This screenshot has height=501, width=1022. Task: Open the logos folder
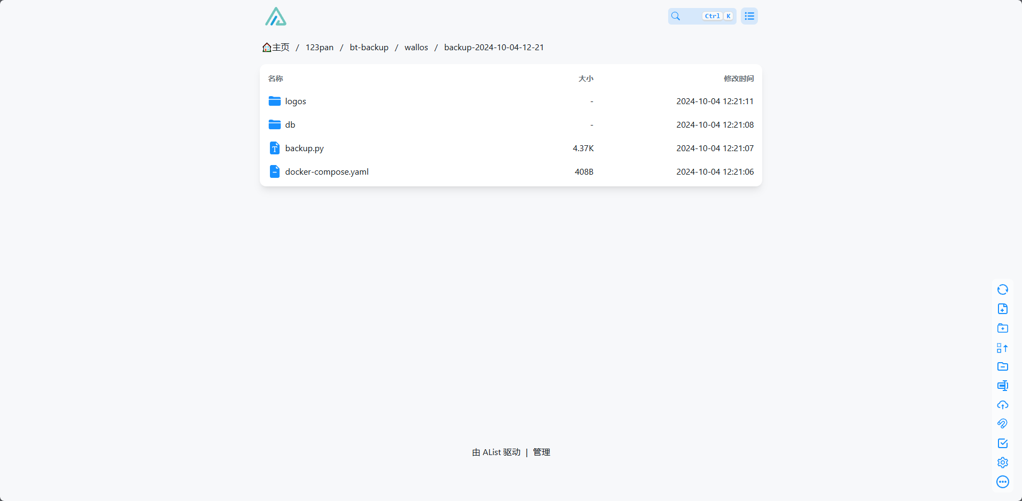[x=295, y=101]
